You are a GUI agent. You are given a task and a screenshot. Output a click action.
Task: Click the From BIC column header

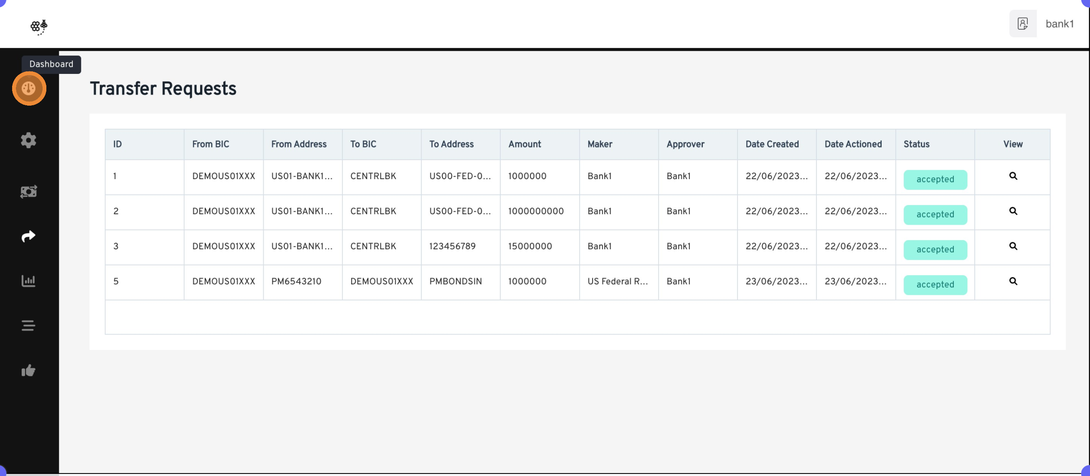(223, 144)
